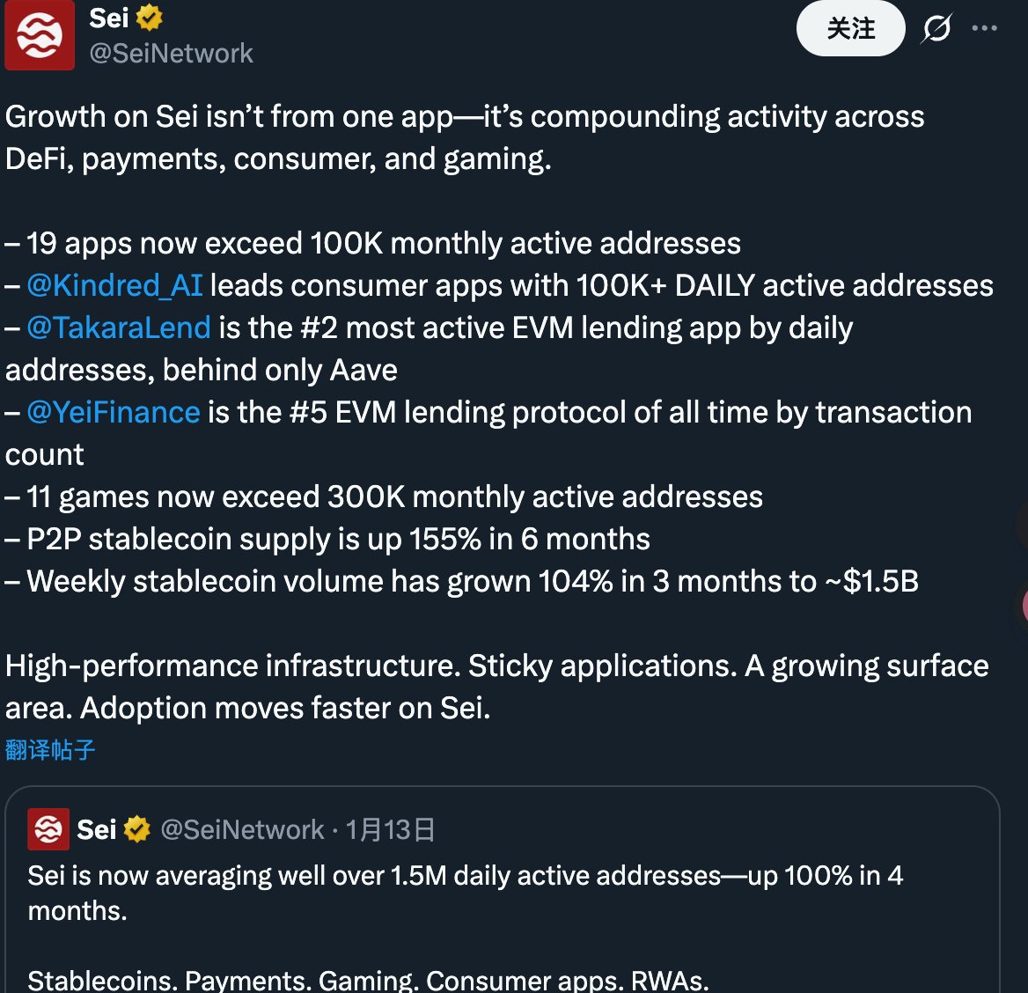Open the @SeiNetwork handle in the quoted post
Viewport: 1028px width, 993px height.
point(243,829)
